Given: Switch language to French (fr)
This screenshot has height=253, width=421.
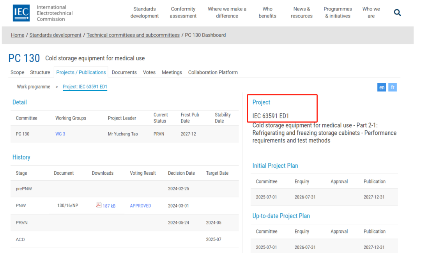Looking at the screenshot, I should (x=393, y=87).
